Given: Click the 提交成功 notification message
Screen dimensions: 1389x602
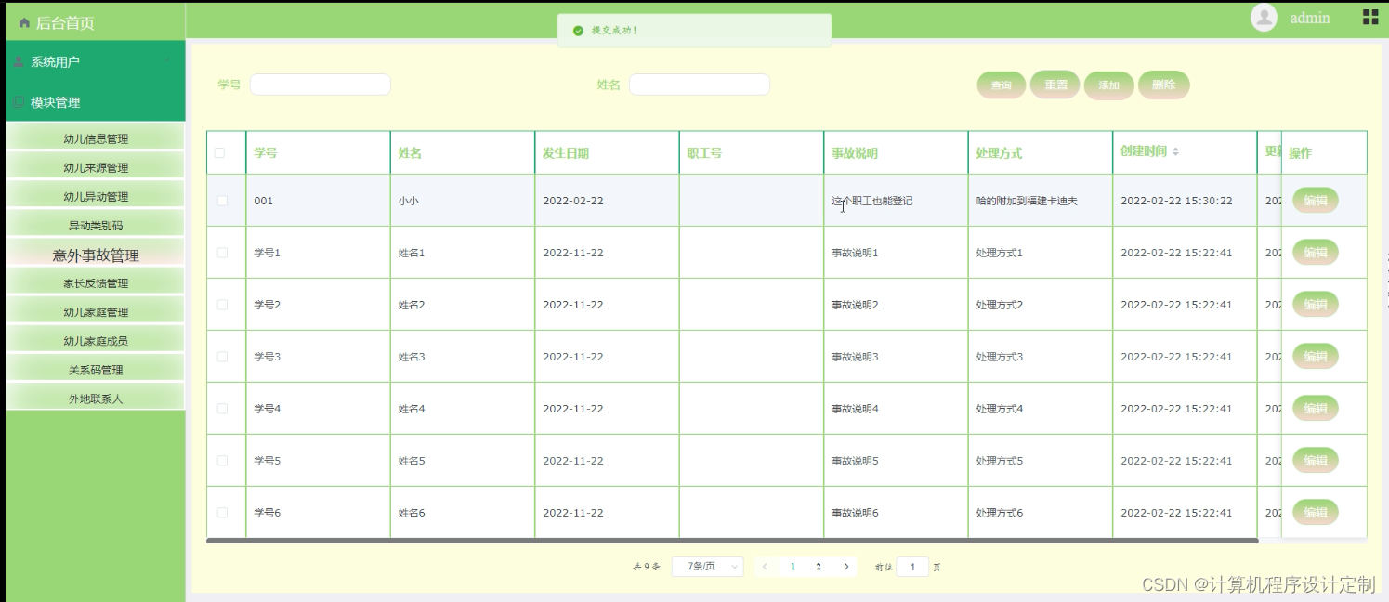Looking at the screenshot, I should (x=694, y=31).
